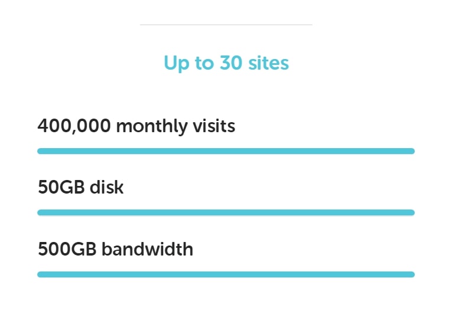455x324 pixels.
Task: Click "Up to" in the teal heading
Action: (189, 64)
